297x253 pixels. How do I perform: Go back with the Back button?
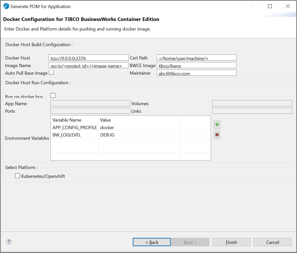point(152,242)
